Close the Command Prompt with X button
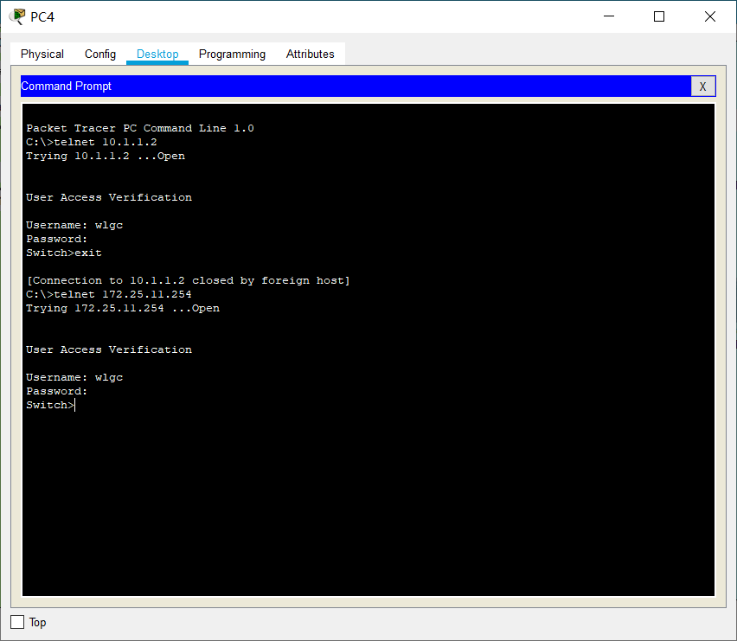 click(x=702, y=87)
